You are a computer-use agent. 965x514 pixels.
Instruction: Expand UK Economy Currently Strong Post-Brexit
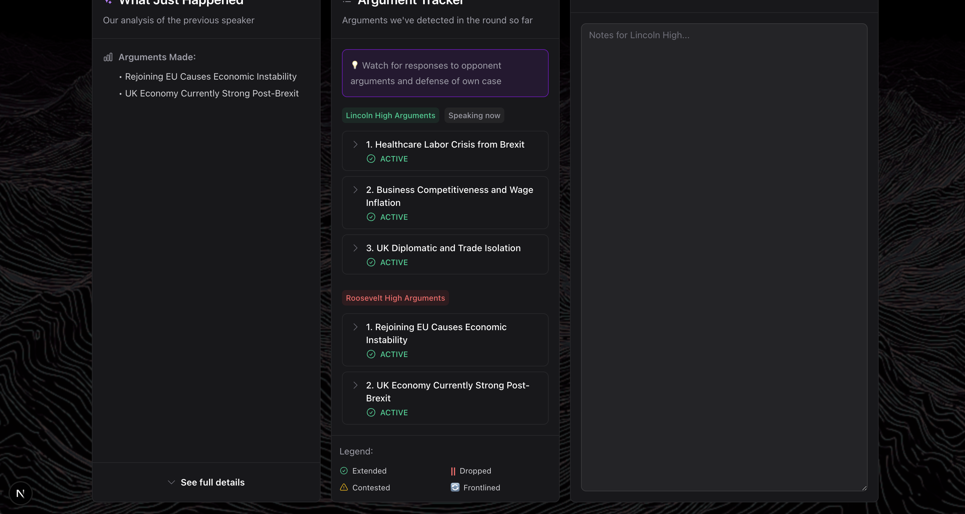355,385
